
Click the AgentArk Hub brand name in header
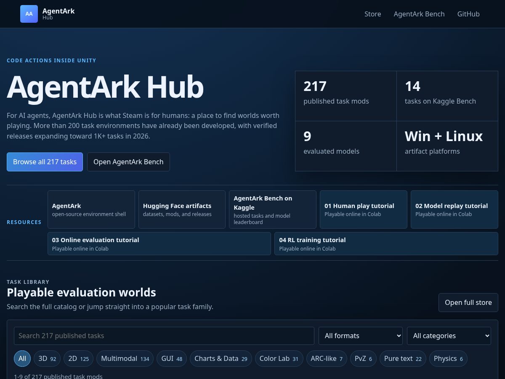click(58, 14)
